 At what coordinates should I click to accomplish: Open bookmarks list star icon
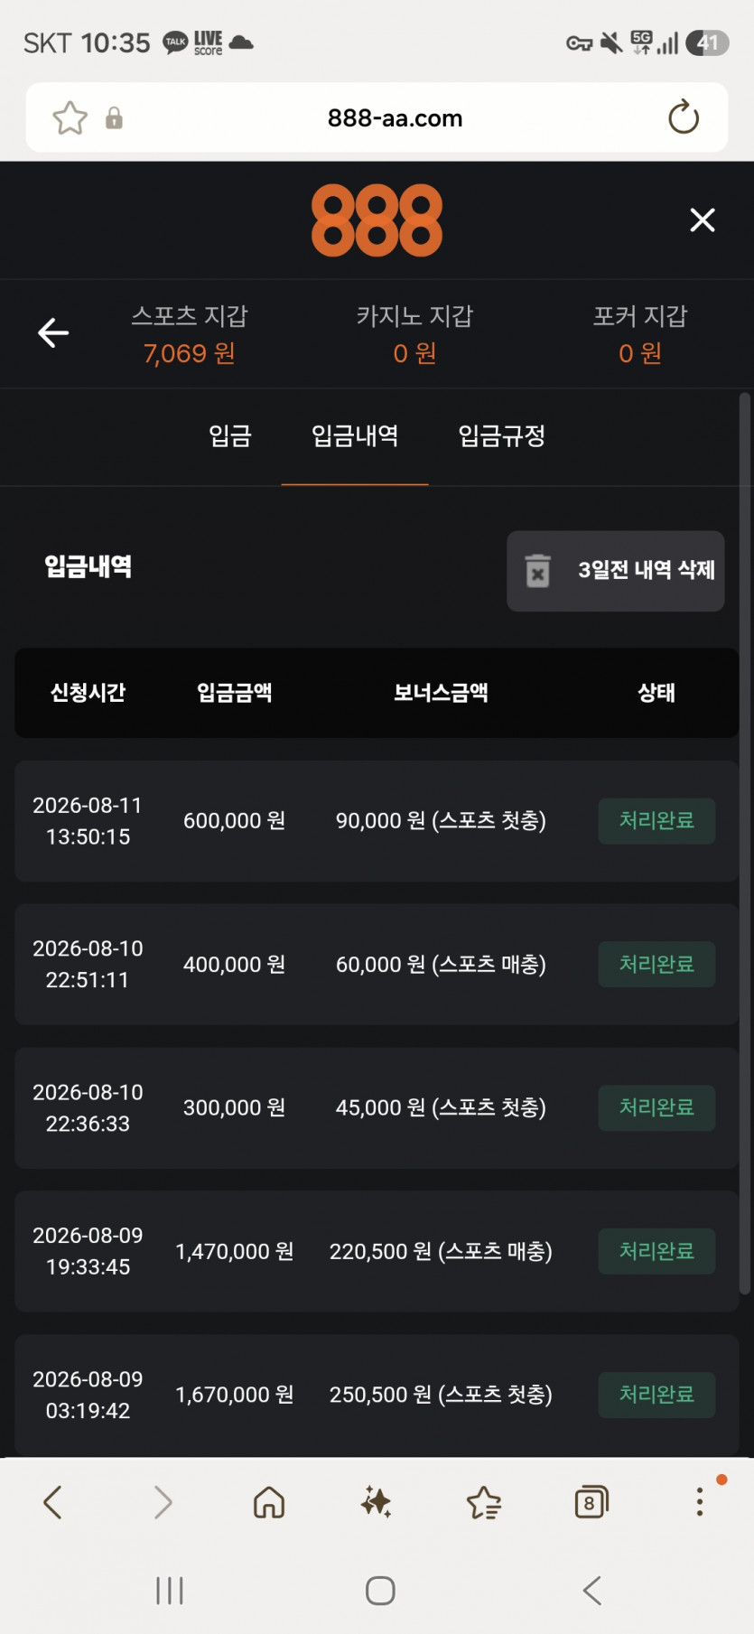(484, 1503)
